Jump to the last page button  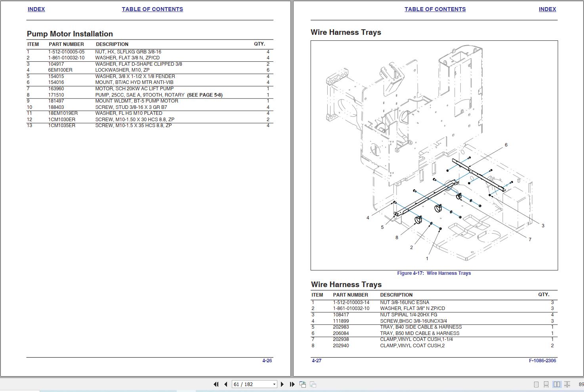(x=292, y=384)
